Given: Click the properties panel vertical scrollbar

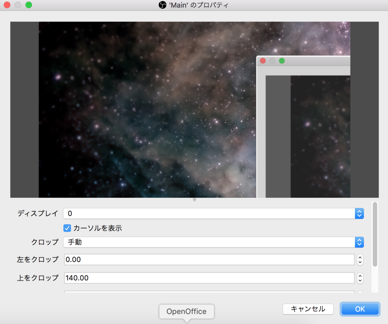Looking at the screenshot, I should 375,234.
